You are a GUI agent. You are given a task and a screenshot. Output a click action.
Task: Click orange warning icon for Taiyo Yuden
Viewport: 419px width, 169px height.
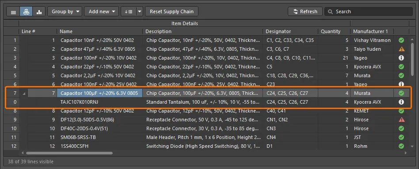point(401,49)
